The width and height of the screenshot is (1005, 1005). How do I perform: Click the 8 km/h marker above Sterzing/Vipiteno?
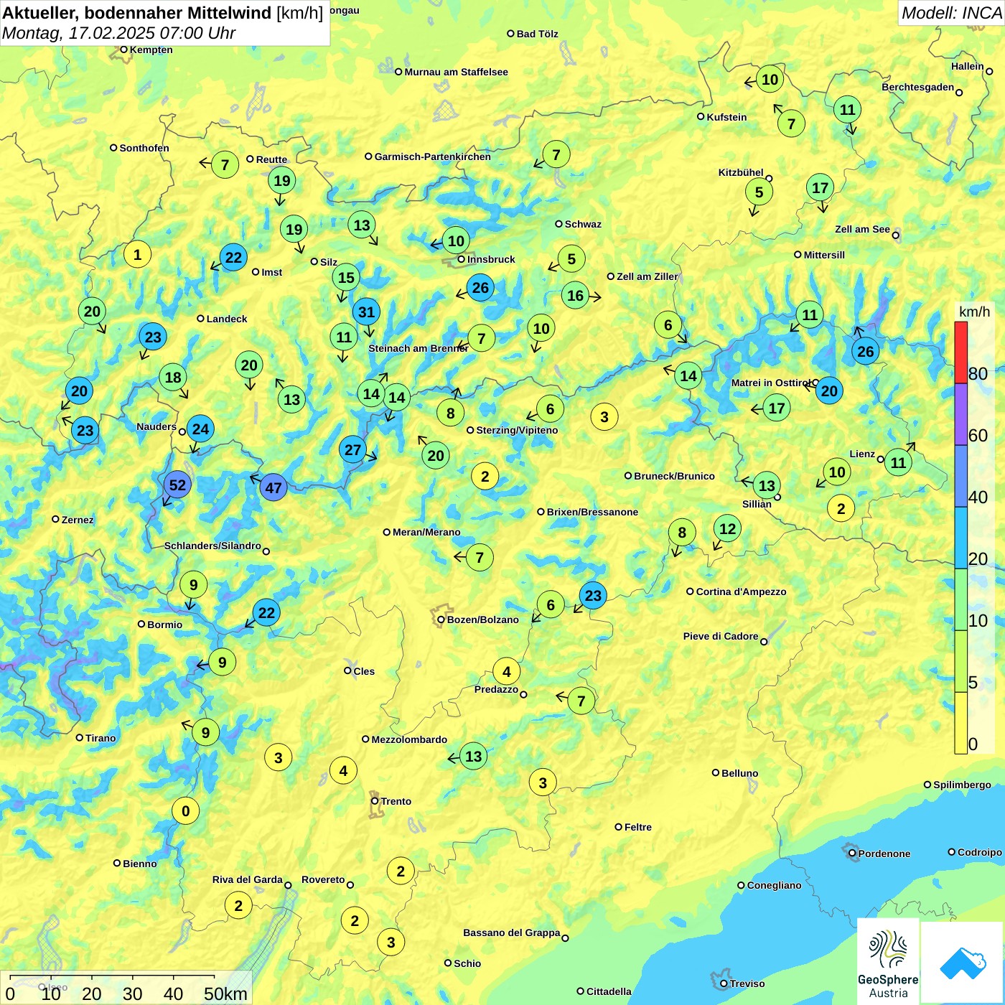[450, 413]
